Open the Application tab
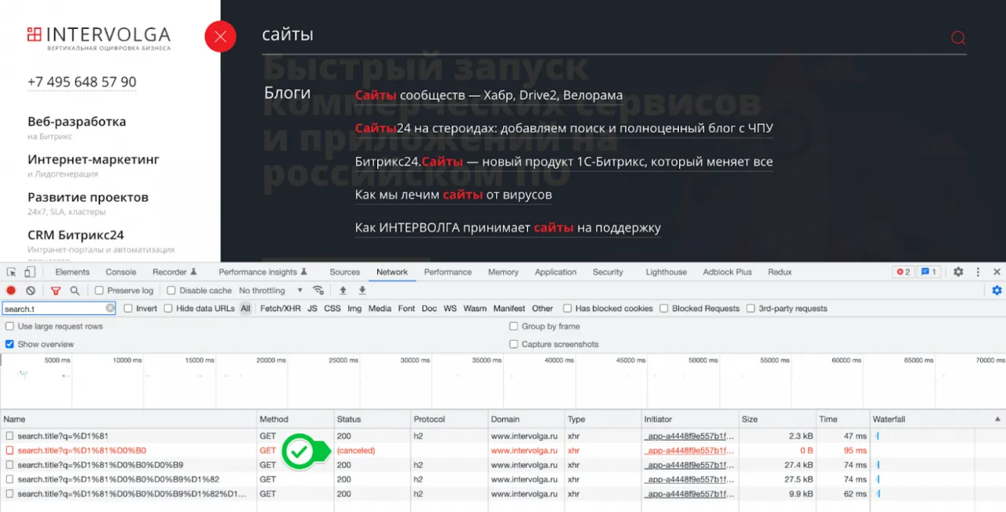 click(556, 272)
